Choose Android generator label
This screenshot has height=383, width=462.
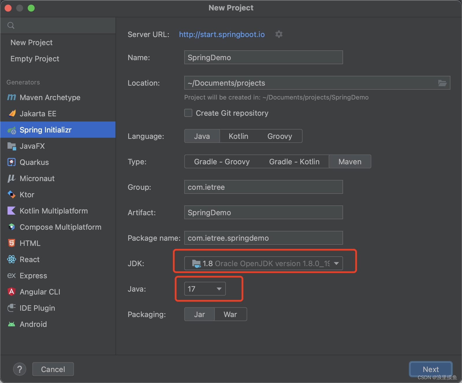[33, 324]
